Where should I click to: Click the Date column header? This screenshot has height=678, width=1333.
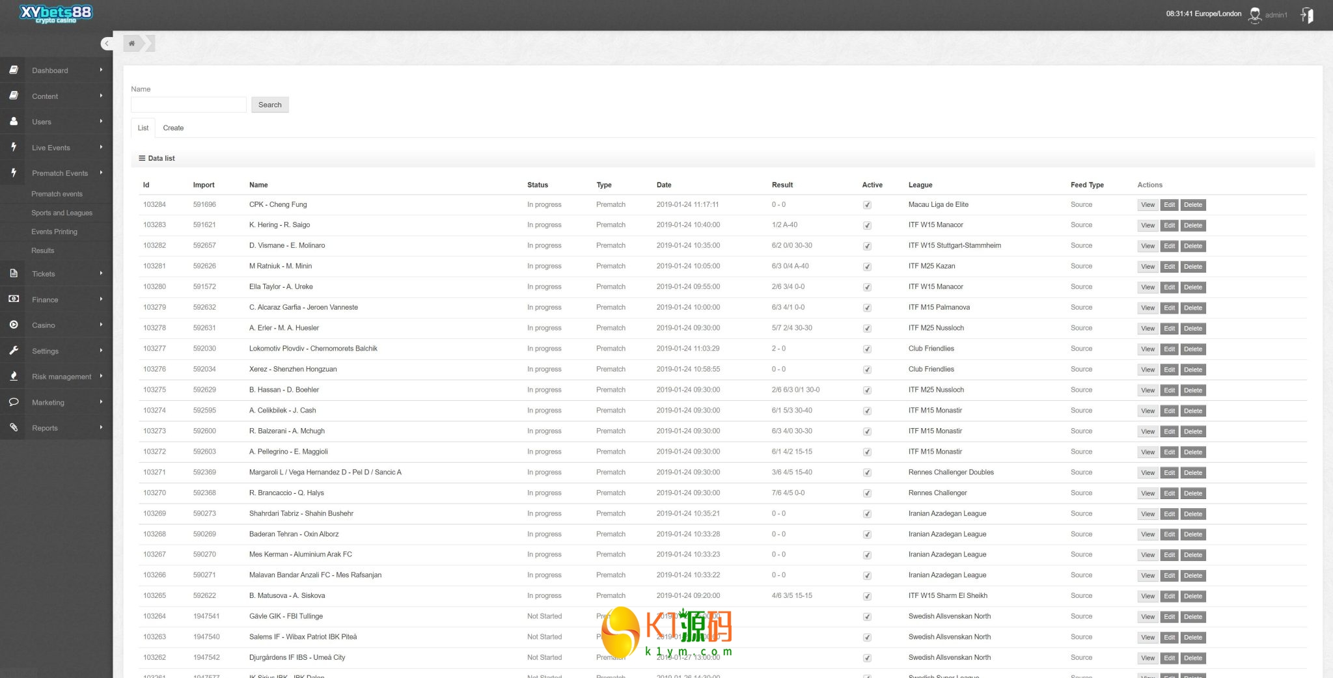click(664, 185)
